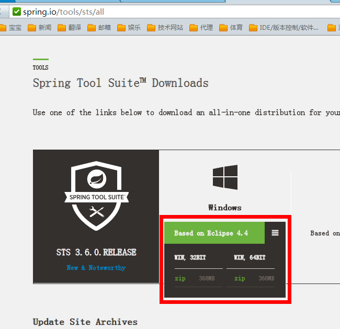The height and width of the screenshot is (329, 340).
Task: Open the 娱乐 bookmark folder
Action: 129,28
